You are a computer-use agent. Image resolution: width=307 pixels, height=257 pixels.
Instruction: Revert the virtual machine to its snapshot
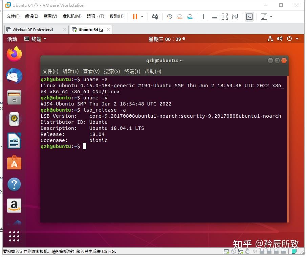pos(179,16)
